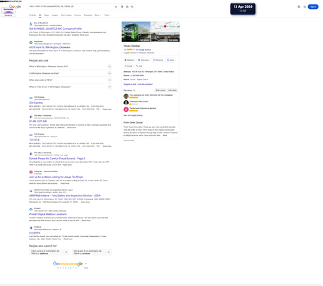Image resolution: width=323 pixels, height=286 pixels.
Task: Click the Save button in business panel
Action: click(x=171, y=60)
